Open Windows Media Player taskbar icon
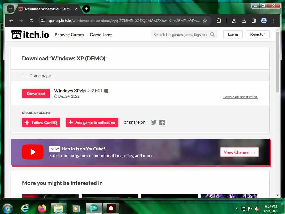 click(76, 208)
